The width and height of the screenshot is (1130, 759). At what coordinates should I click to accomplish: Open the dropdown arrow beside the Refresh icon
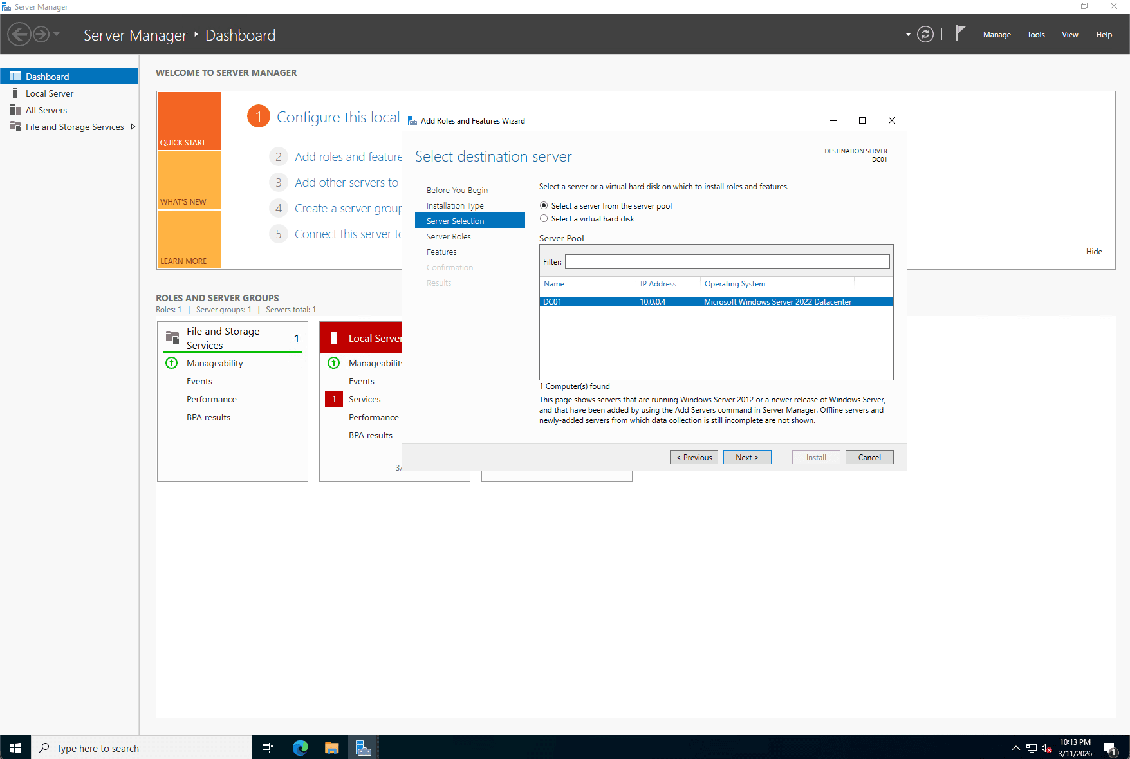coord(908,35)
